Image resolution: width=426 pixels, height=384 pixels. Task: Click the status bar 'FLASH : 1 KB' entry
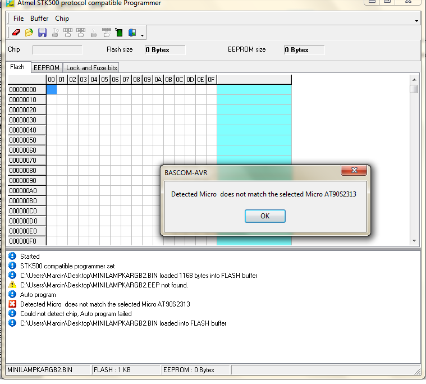127,370
